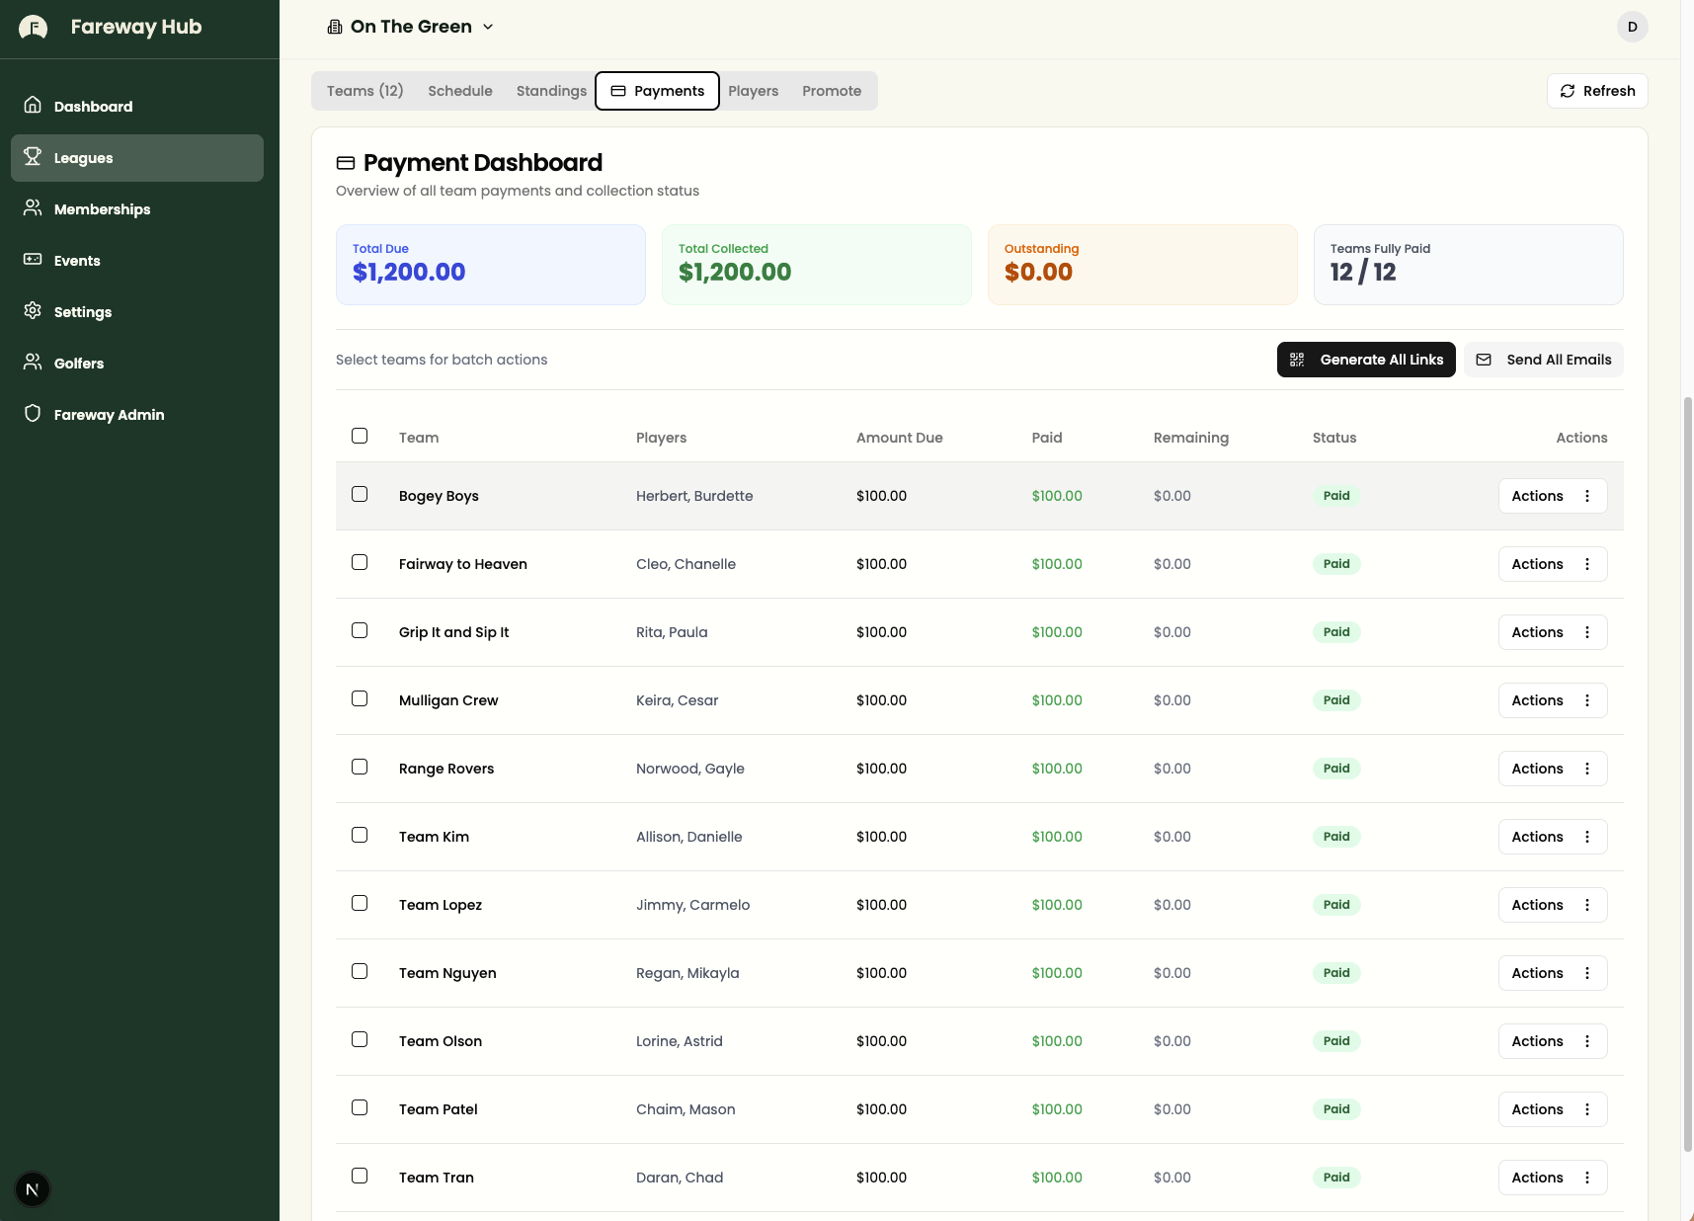Click Generate All Links button text
Image resolution: width=1694 pixels, height=1221 pixels.
coord(1382,360)
